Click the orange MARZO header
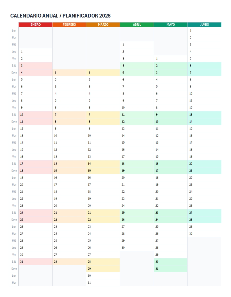 click(103, 25)
